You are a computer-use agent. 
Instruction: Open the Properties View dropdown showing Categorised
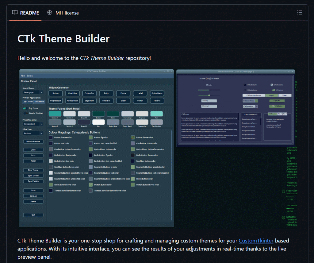point(33,124)
